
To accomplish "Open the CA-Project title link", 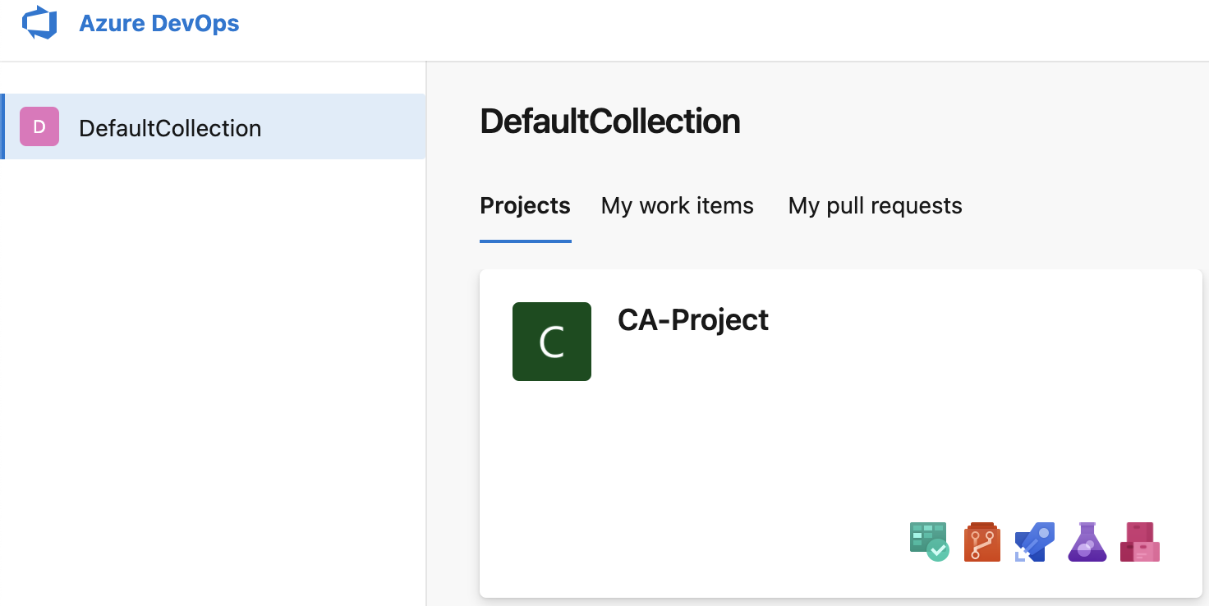I will (x=692, y=319).
